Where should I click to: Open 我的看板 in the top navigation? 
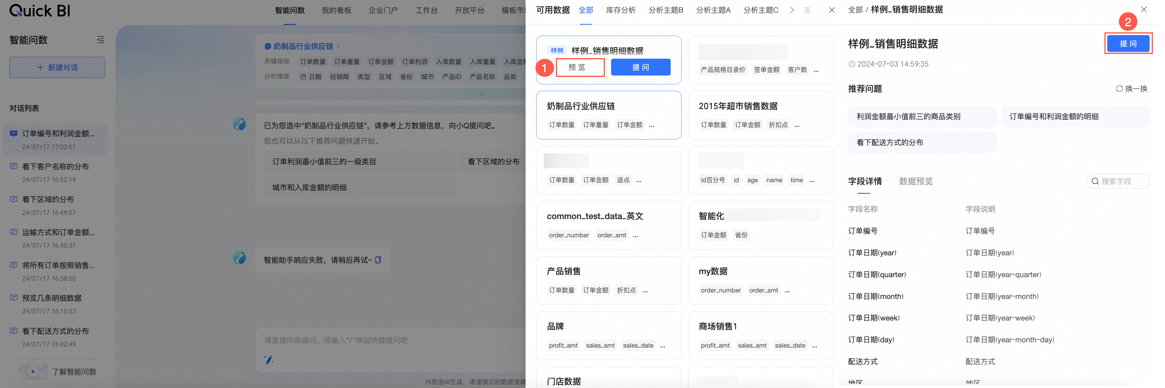(x=336, y=10)
